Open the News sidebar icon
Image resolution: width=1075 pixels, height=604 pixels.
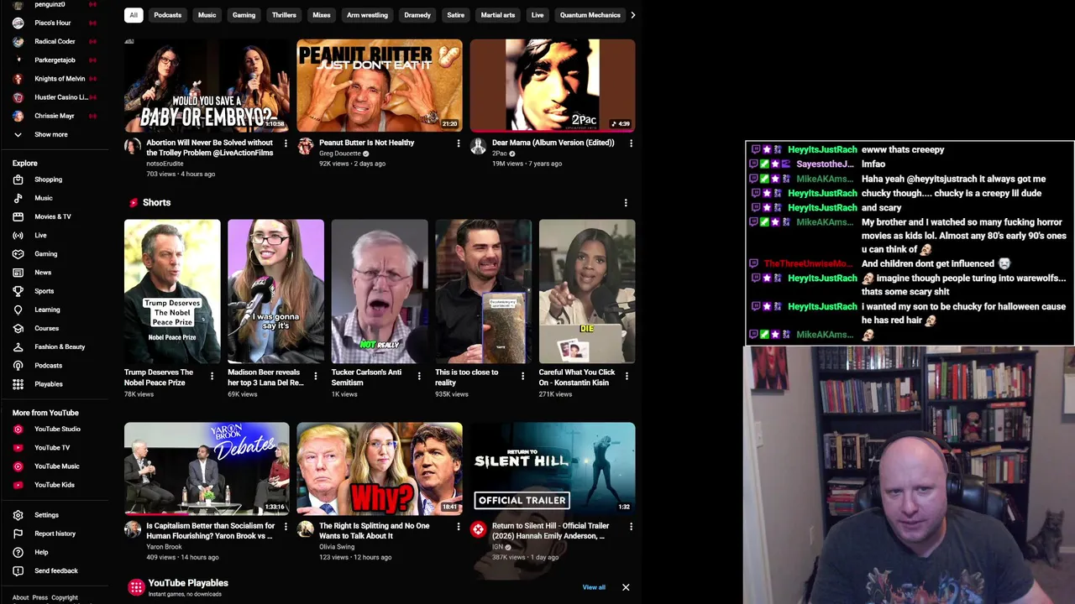[18, 273]
